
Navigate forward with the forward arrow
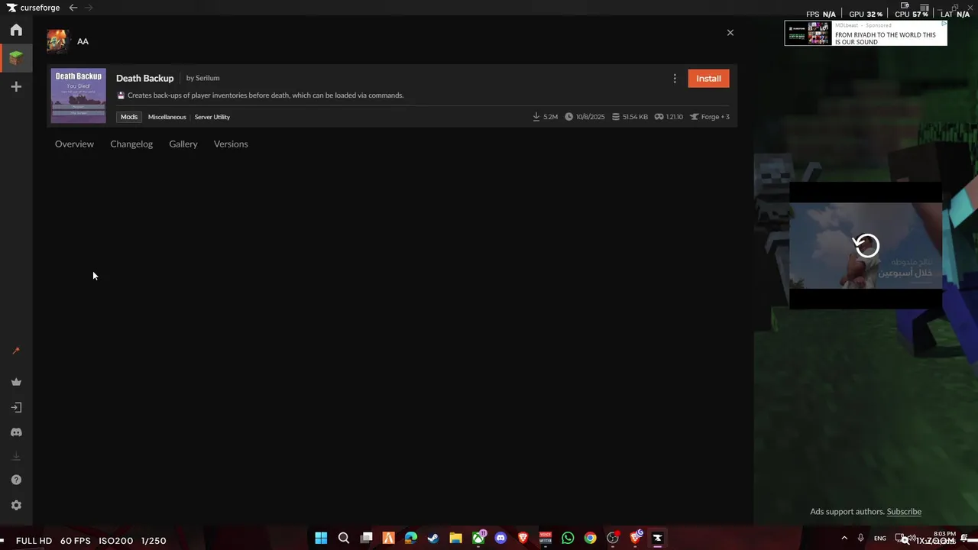(89, 8)
